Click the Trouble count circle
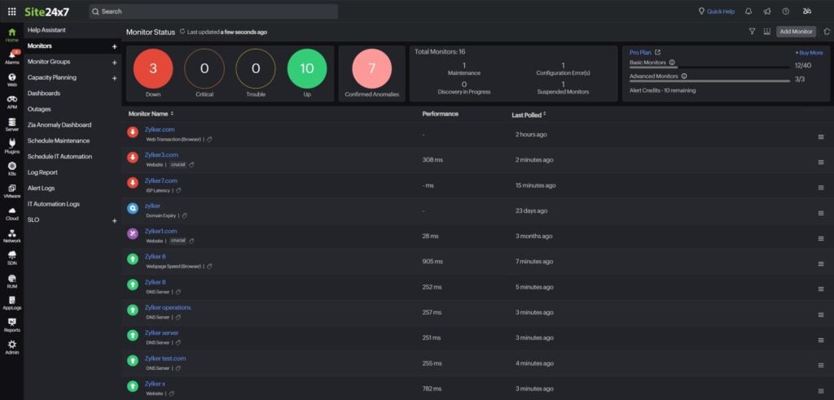 click(255, 68)
